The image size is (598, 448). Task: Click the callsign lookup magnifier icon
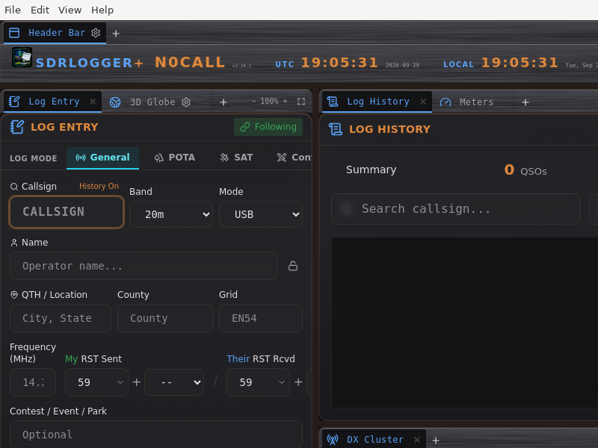[x=14, y=187]
